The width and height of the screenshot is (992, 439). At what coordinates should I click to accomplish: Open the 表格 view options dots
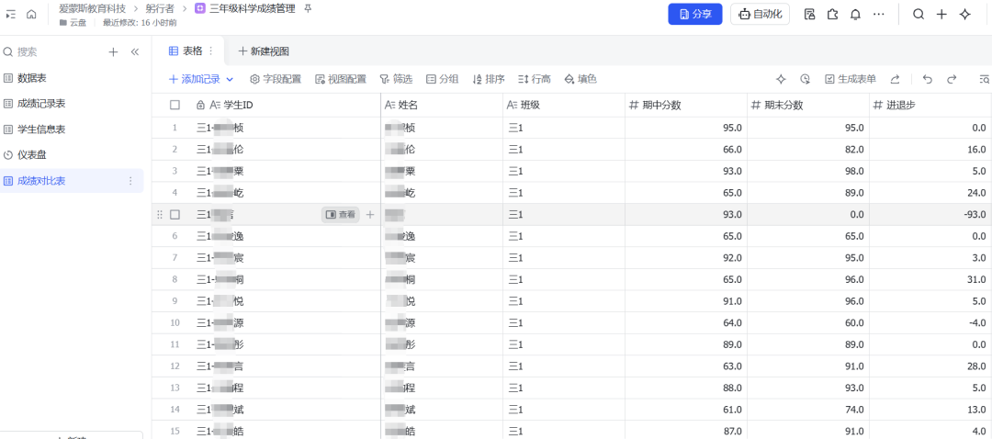210,51
